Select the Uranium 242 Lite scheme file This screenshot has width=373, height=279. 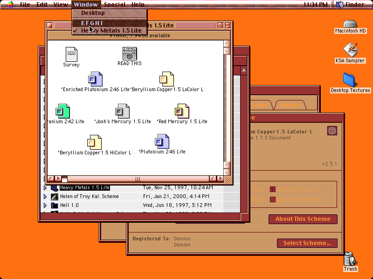click(62, 111)
